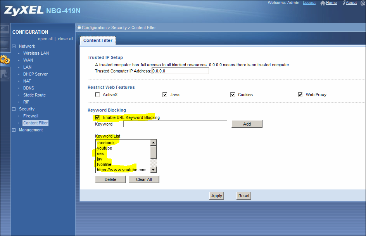366x236 pixels.
Task: Open the Firewall menu item
Action: tap(31, 116)
